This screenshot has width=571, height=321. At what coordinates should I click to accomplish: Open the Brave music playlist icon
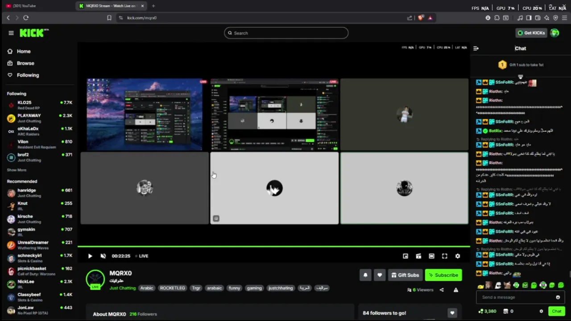(x=520, y=18)
